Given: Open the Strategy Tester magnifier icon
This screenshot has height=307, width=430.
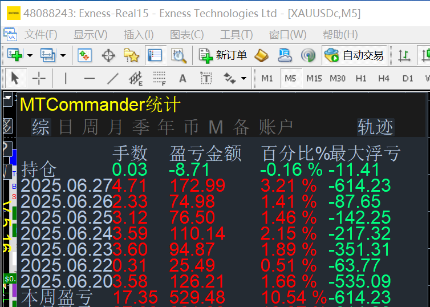Looking at the screenshot, I should [179, 56].
